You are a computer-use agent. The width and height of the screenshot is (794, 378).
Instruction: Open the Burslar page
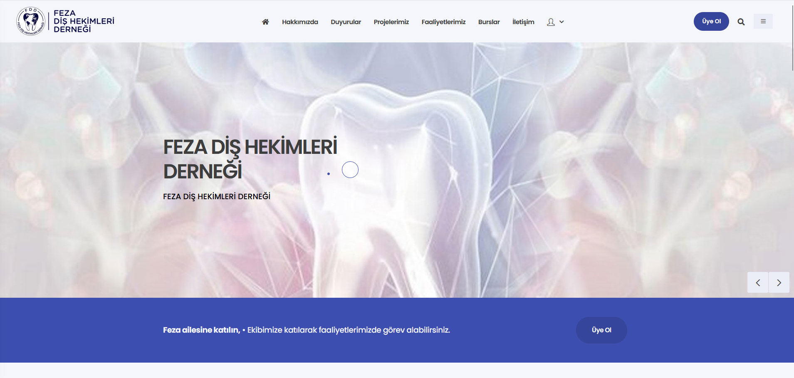pyautogui.click(x=489, y=22)
